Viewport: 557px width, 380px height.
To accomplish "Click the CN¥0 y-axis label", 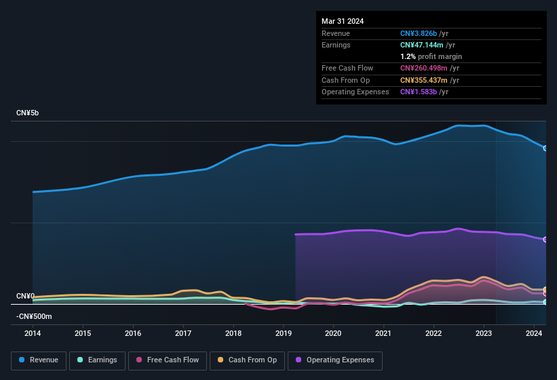I will pos(25,296).
